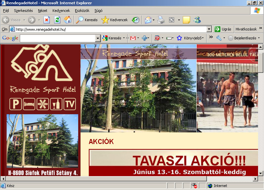Click the vertical scrollbar down arrow
Image resolution: width=264 pixels, height=190 pixels.
[260, 173]
